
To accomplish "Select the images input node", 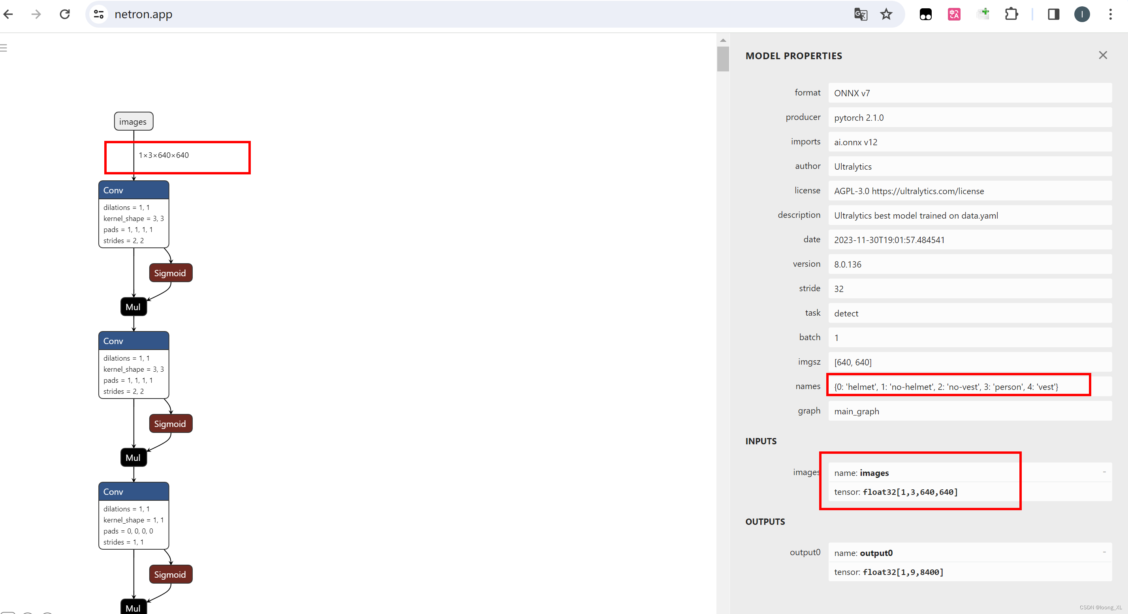I will (133, 122).
